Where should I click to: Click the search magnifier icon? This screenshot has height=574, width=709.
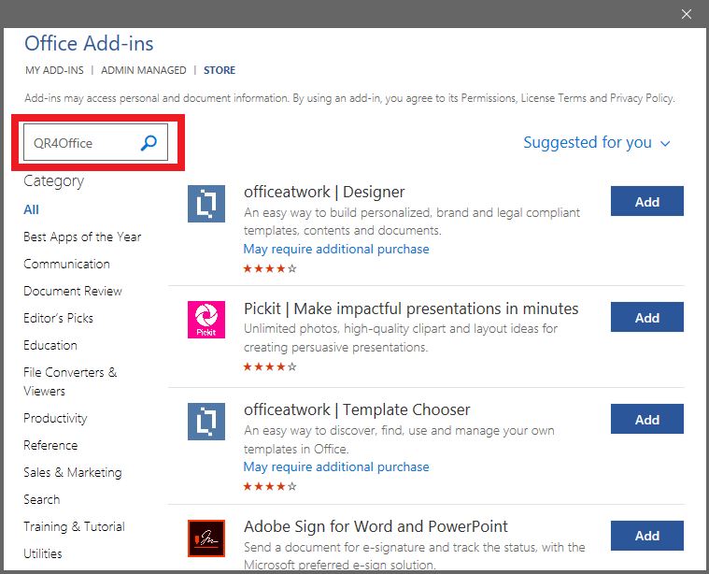pos(149,143)
